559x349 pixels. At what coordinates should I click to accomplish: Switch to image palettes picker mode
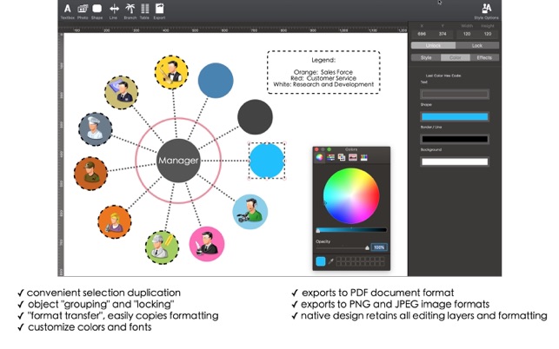353,157
